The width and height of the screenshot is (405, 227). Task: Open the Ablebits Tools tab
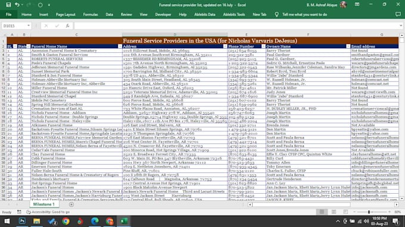pos(234,14)
